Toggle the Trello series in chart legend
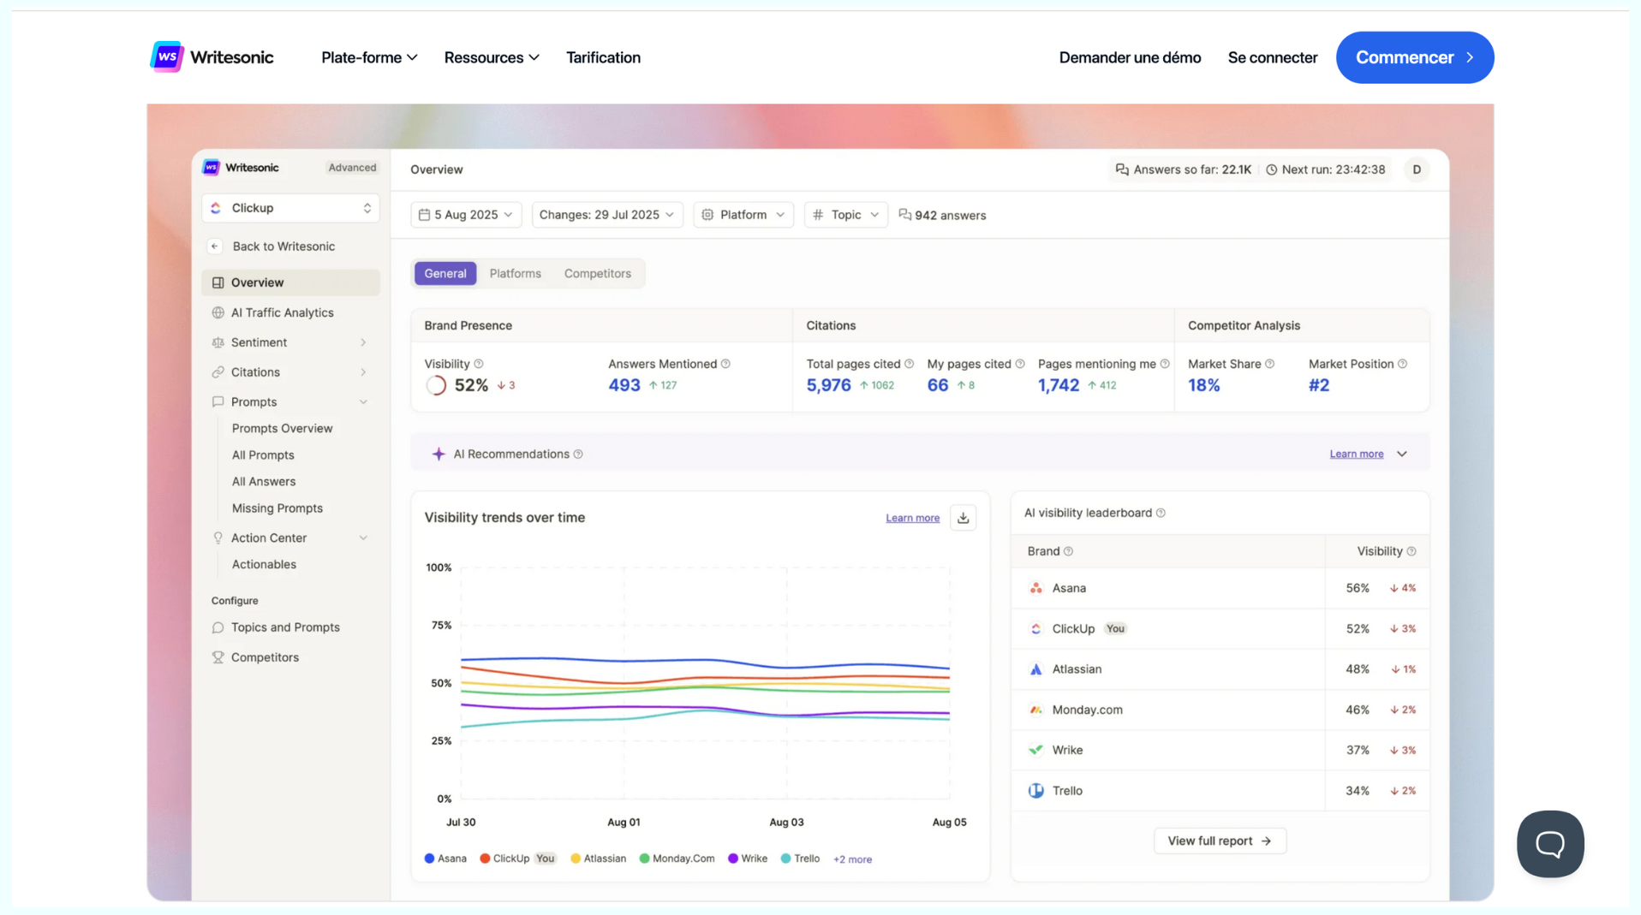The width and height of the screenshot is (1641, 915). 800,859
